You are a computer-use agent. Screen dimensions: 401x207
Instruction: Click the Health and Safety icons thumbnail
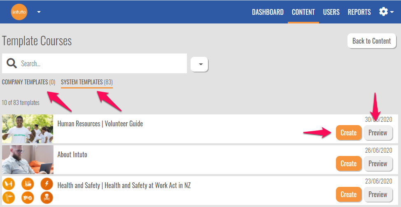[x=28, y=190]
